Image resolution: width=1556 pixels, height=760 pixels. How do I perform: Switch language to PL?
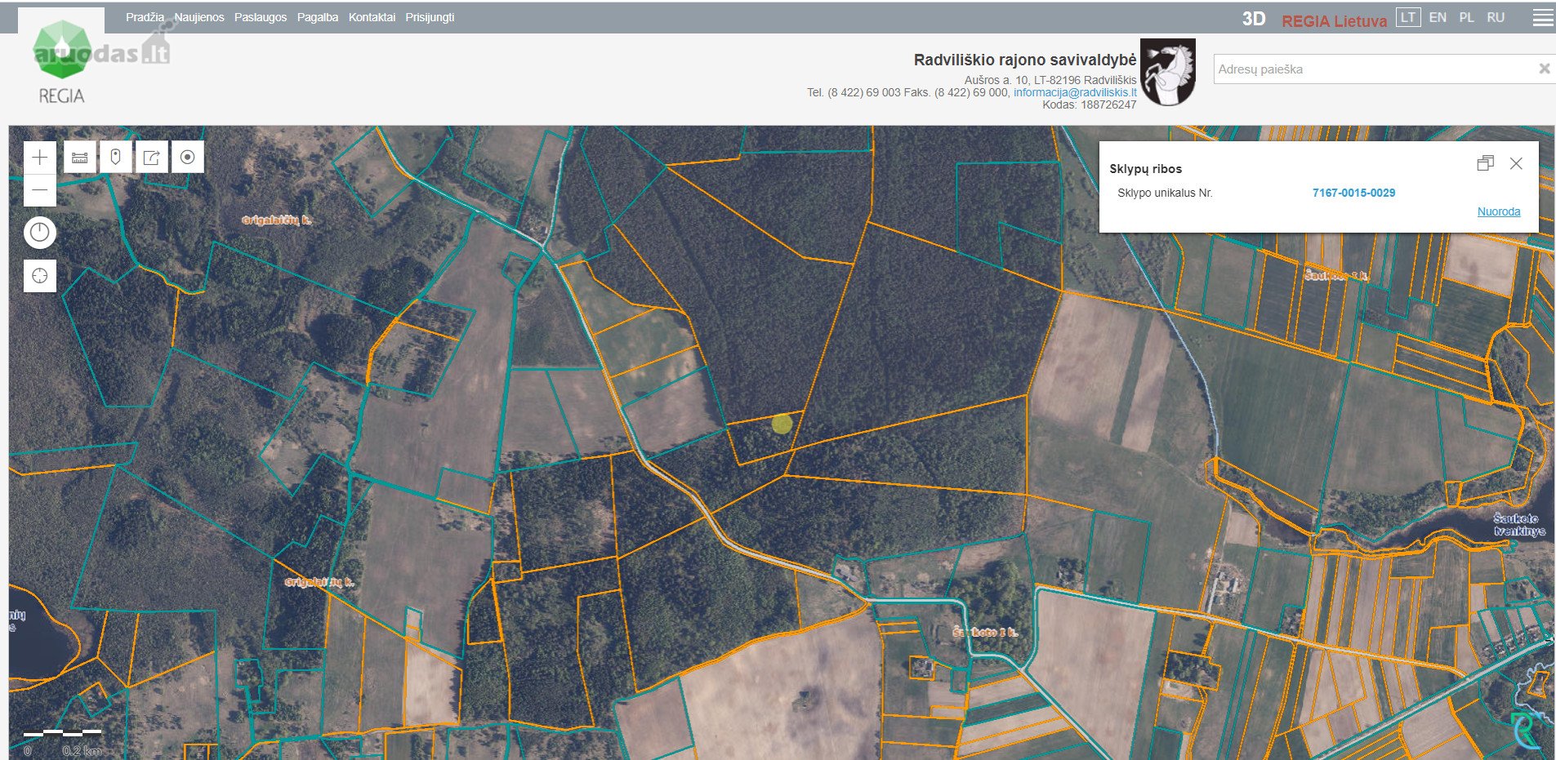[1466, 17]
